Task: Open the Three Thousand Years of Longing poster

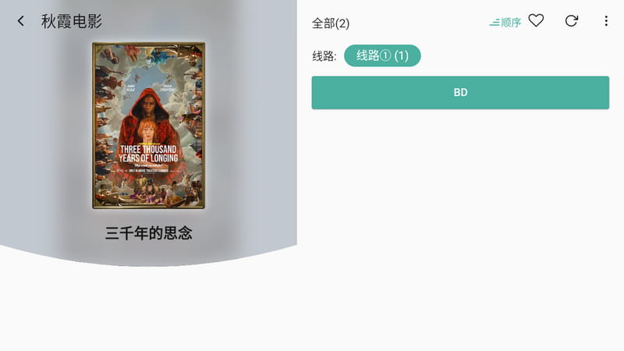Action: pos(148,126)
